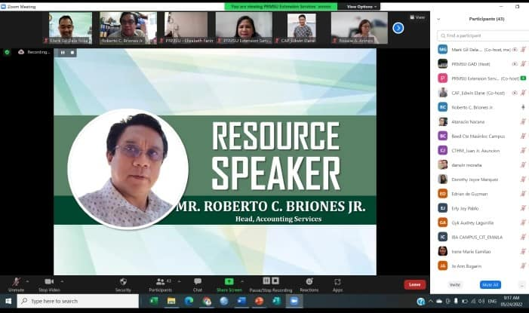Select Mark Gil Dela video thumbnail
Screen dimensions: 529x313
tap(70, 28)
